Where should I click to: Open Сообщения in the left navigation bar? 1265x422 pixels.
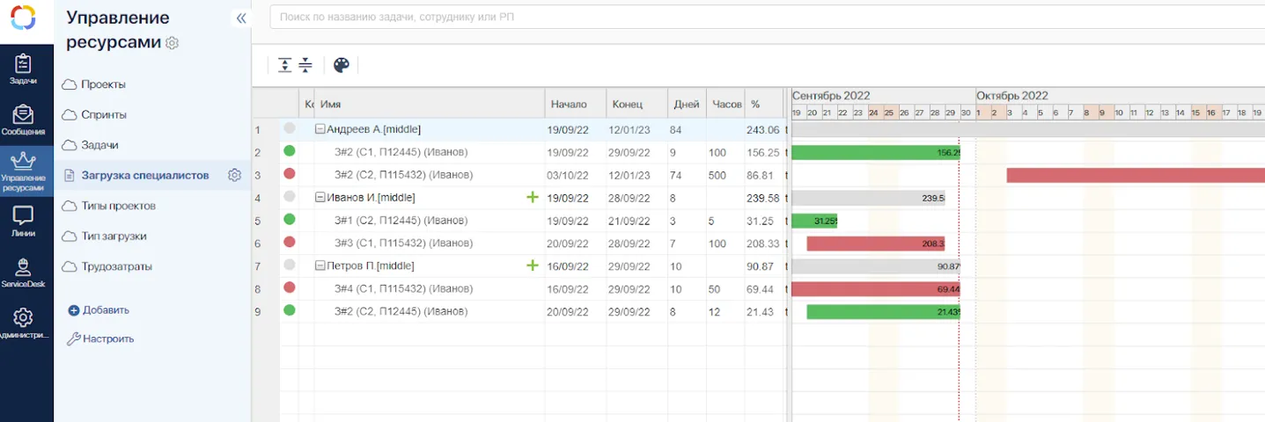coord(23,120)
